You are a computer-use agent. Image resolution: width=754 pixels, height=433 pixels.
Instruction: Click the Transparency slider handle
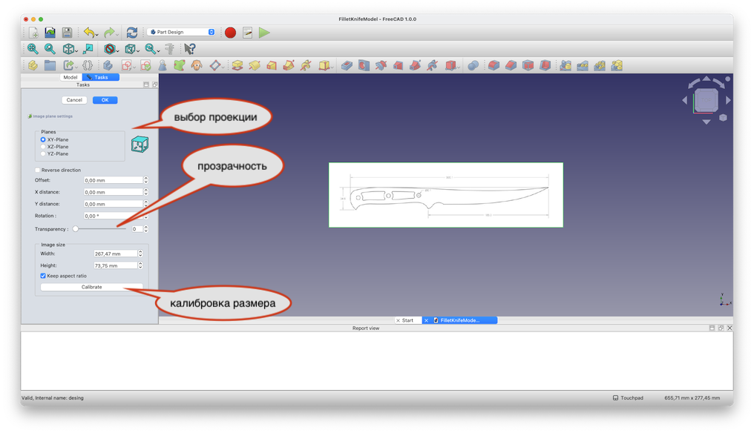click(x=76, y=229)
